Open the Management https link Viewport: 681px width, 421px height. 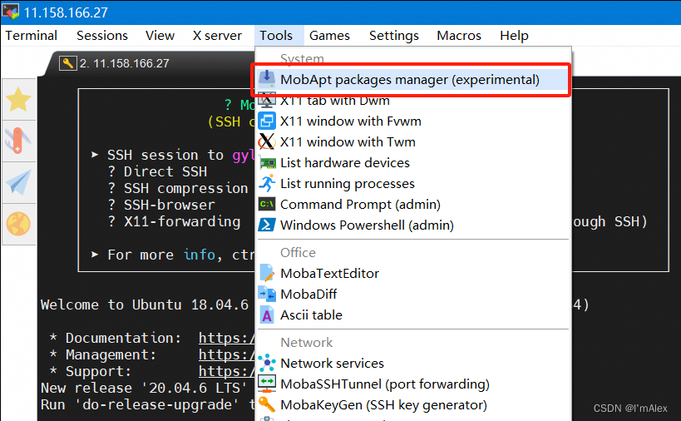point(226,354)
